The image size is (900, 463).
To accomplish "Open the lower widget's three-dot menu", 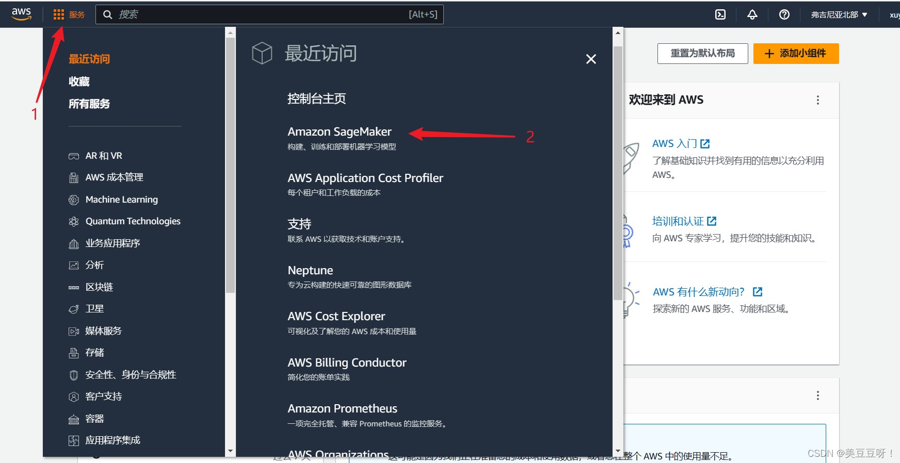I will tap(818, 395).
